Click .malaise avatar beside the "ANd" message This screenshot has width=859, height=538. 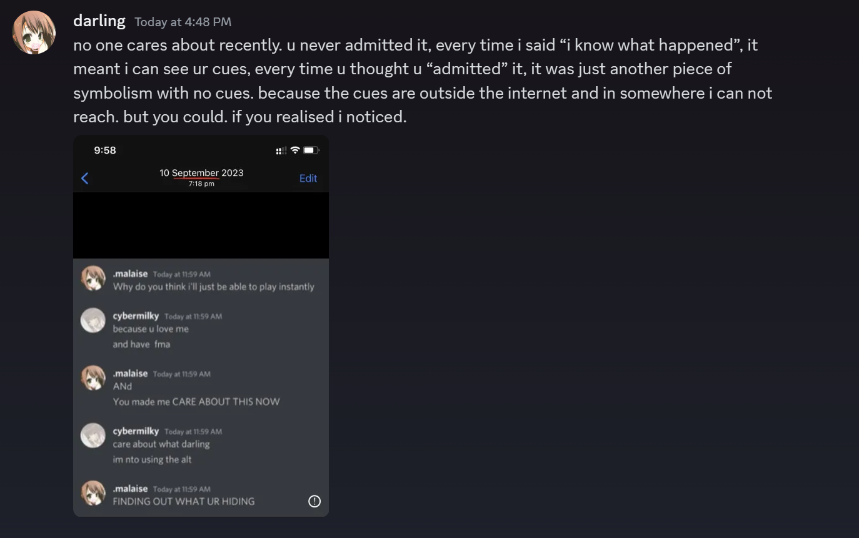point(93,378)
